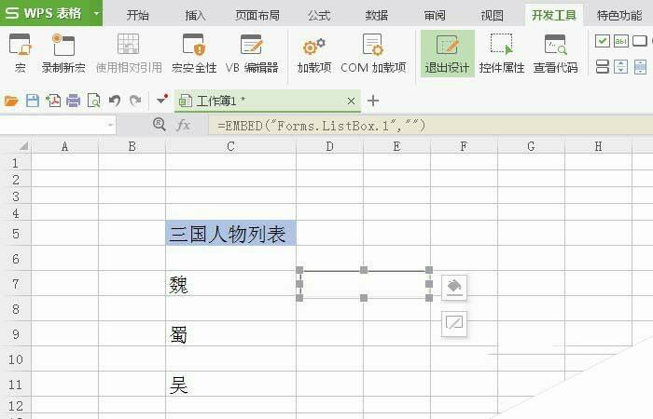
Task: Switch to the 页面布局 tab
Action: [x=257, y=15]
